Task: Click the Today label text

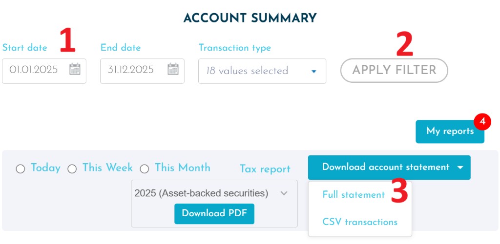Action: [x=45, y=168]
